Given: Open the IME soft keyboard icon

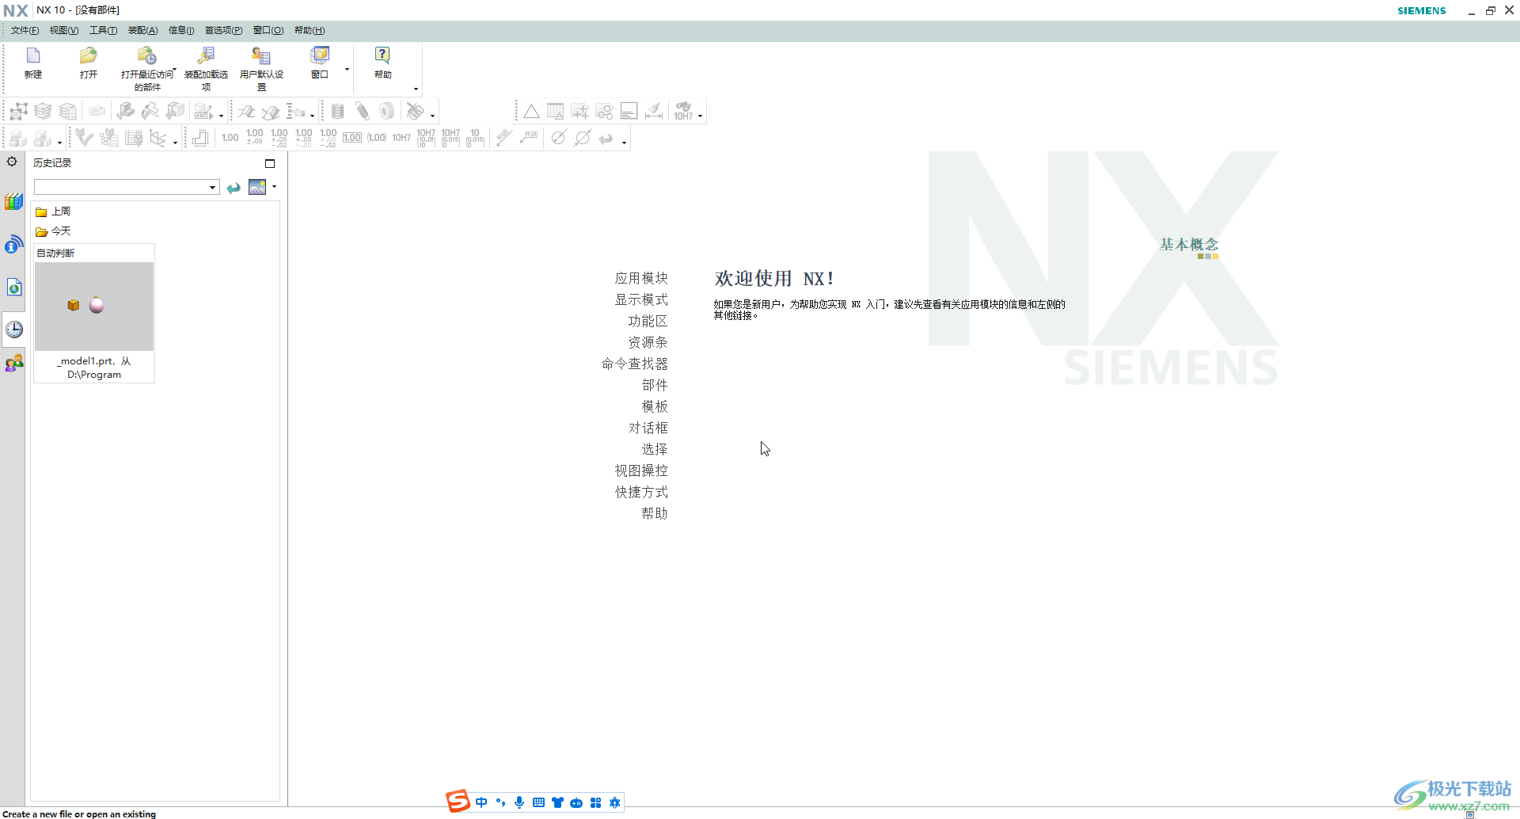Looking at the screenshot, I should (538, 802).
